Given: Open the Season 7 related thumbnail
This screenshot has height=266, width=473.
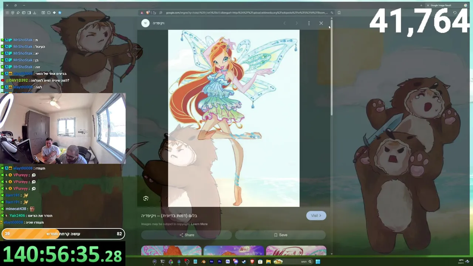Looking at the screenshot, I should pyautogui.click(x=234, y=250).
